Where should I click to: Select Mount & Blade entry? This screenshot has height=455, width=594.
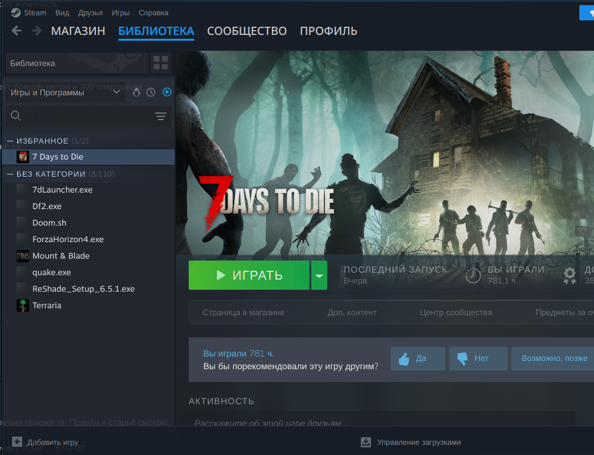[x=89, y=256]
